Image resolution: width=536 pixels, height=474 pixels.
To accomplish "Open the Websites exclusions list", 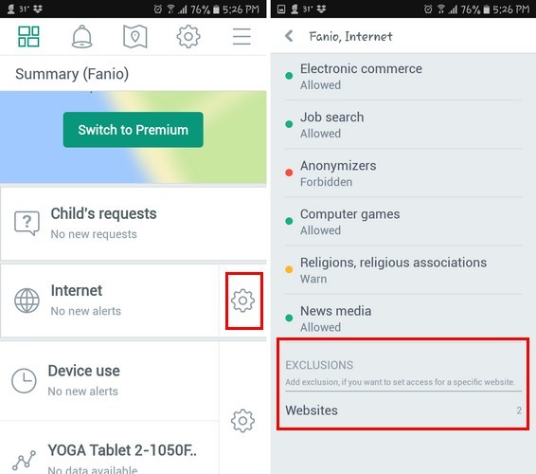I will tap(403, 410).
